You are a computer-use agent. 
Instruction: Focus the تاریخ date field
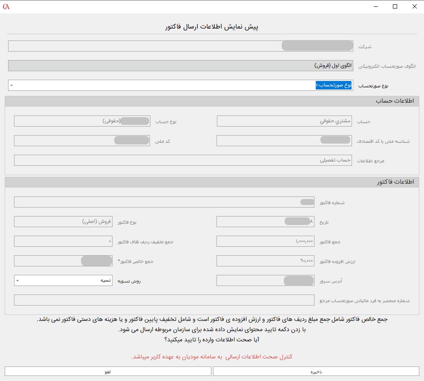(265, 222)
